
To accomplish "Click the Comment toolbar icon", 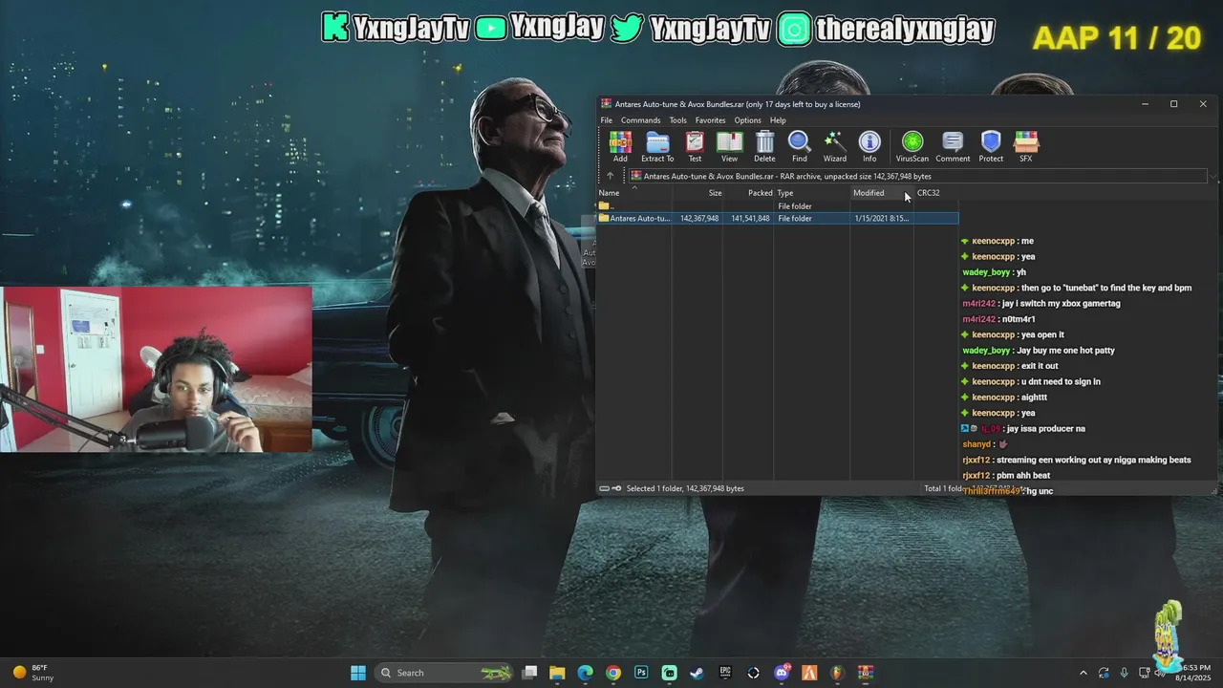I will (953, 146).
